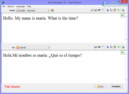Click the Buy button
Screen dimensions: 129x94
(x=100, y=86)
